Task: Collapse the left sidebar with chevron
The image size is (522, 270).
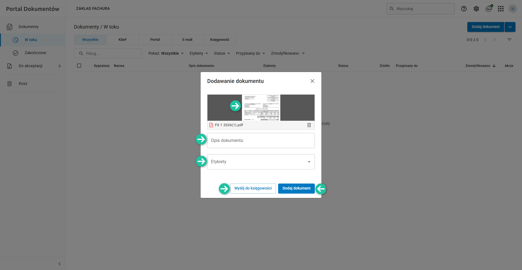Action: pos(60,264)
